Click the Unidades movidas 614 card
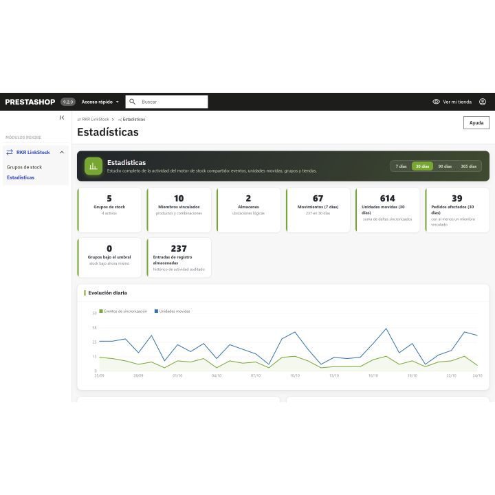Viewport: 495px width, 495px height. tap(387, 210)
